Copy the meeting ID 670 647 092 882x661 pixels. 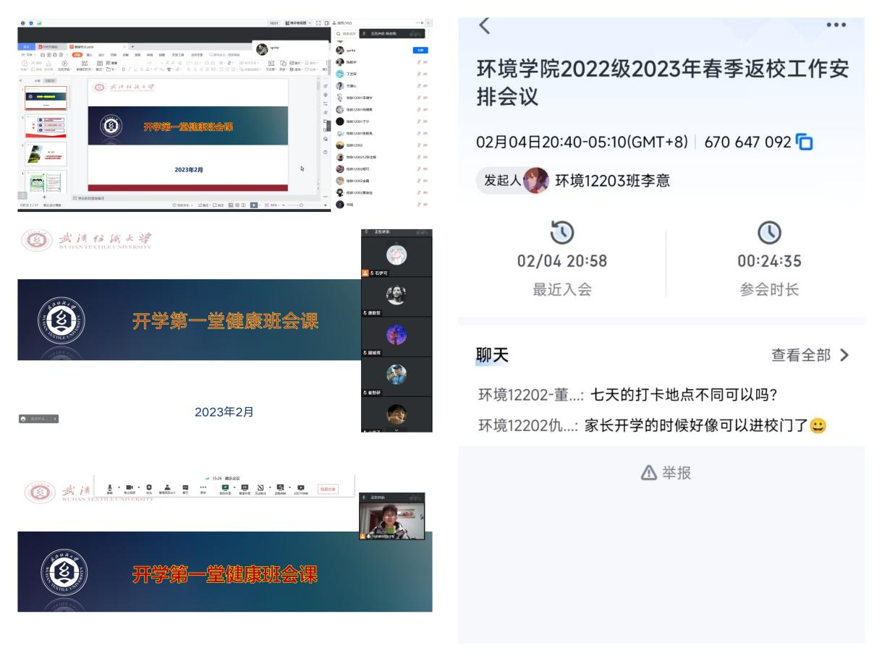805,142
